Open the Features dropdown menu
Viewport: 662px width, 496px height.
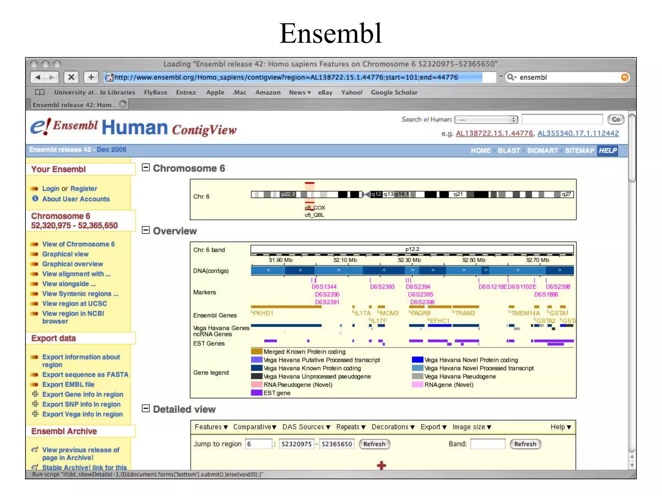211,427
